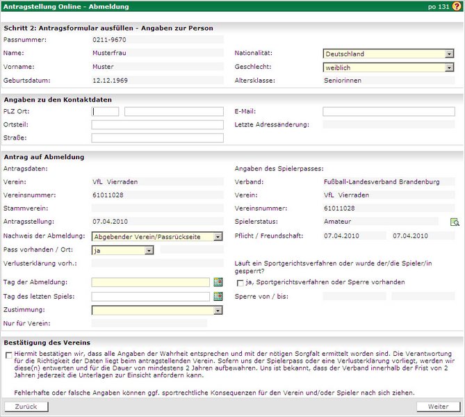Viewport: 465px width, 417px height.
Task: Check the Bestätigung des Vereins confirmation box
Action: click(8, 354)
